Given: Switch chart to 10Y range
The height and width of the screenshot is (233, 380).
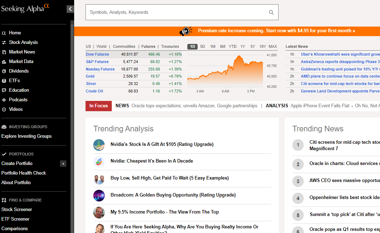Looking at the screenshot, I should tap(263, 46).
